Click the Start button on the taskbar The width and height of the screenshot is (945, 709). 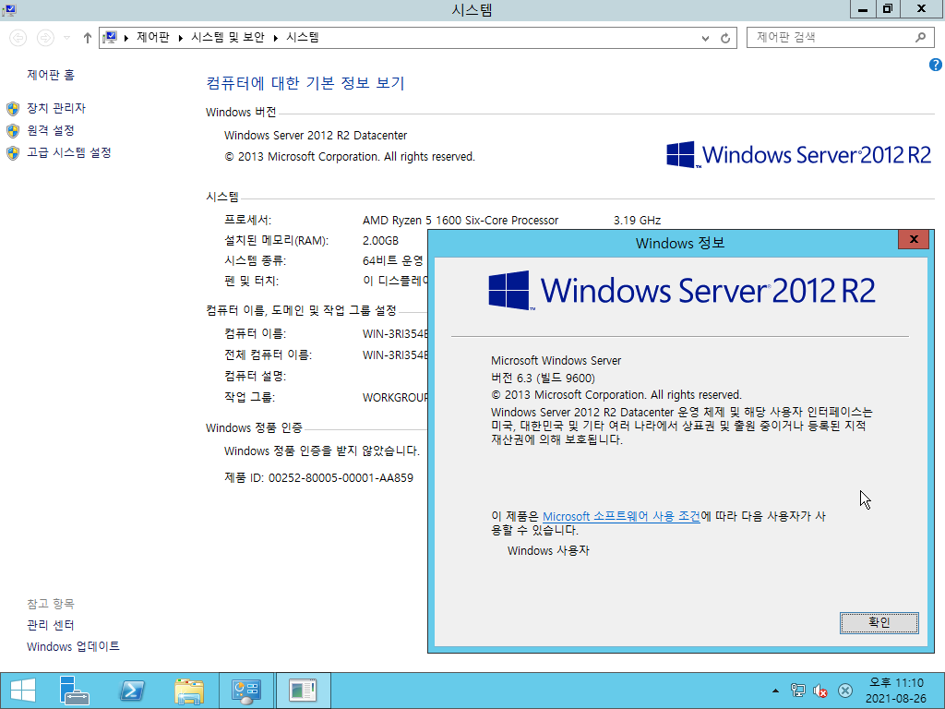(23, 691)
